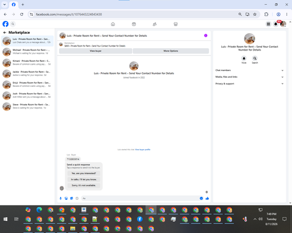Viewport: 292px width, 233px height.
Task: Open the tab search dropdown arrow
Action: 5,5
